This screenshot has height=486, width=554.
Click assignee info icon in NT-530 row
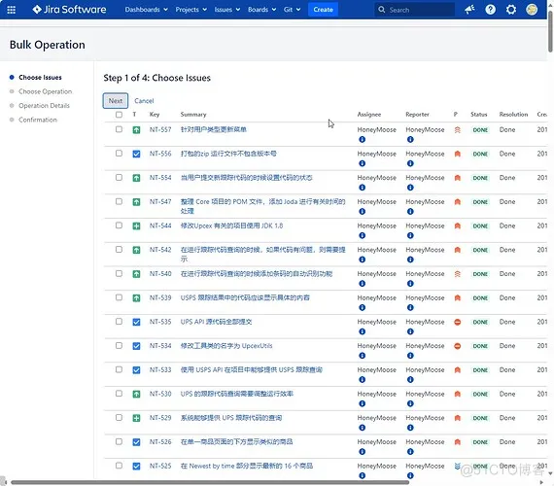tap(362, 404)
